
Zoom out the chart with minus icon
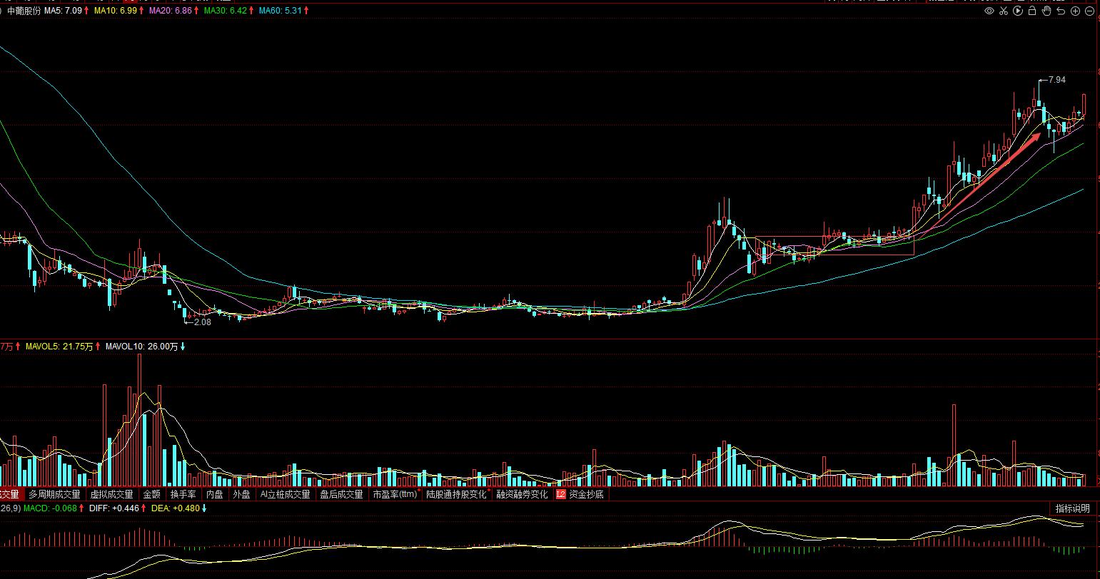(x=1089, y=11)
